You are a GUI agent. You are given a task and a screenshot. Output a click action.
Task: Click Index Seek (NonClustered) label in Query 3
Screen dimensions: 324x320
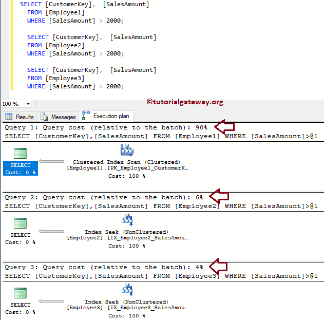(127, 302)
